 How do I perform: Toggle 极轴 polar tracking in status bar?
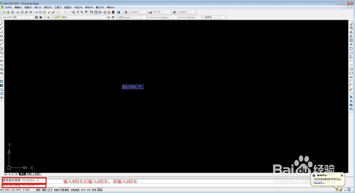coord(56,190)
